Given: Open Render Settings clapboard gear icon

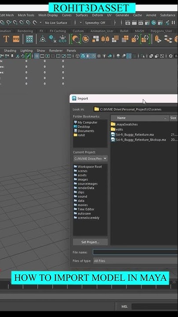Looking at the screenshot, I should [x=147, y=22].
